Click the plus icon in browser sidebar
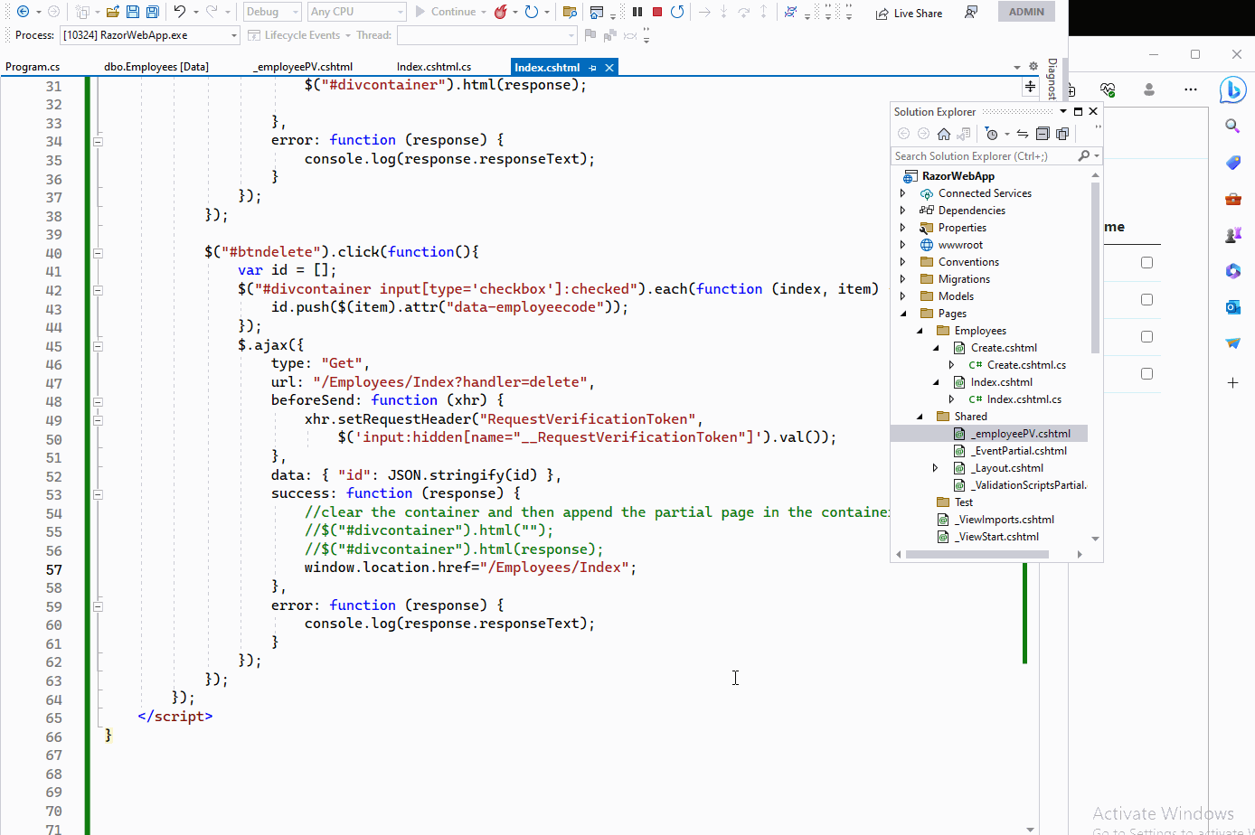Viewport: 1255px width, 835px height. click(1232, 383)
